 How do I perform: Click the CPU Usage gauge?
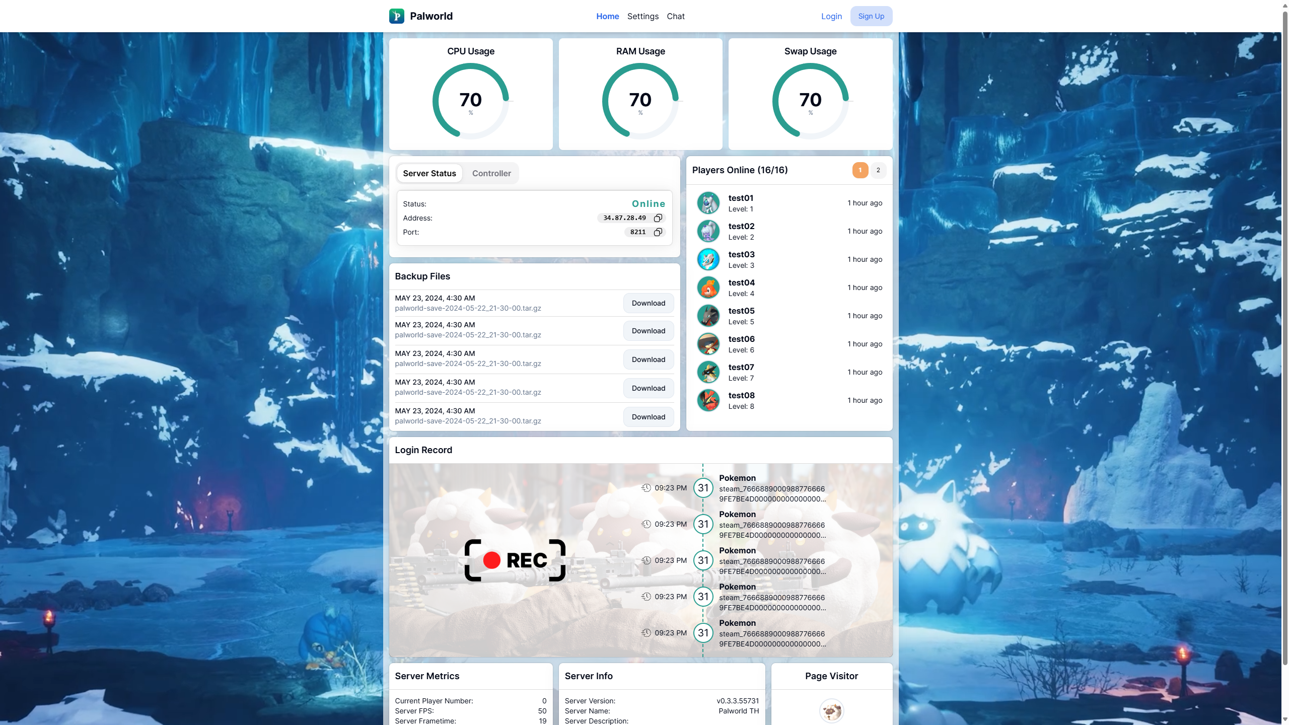470,101
